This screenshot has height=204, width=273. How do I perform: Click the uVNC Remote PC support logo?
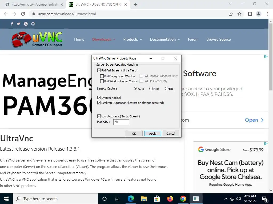click(37, 39)
